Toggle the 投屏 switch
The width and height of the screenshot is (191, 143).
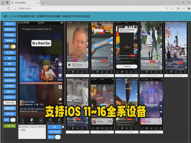tap(13, 46)
